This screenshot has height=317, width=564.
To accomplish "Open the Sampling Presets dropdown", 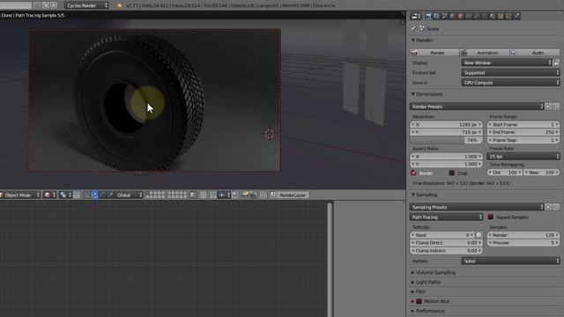I will (477, 207).
